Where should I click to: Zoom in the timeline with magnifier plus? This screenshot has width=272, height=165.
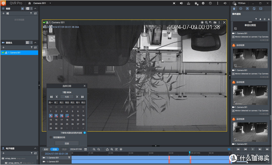coord(94,149)
